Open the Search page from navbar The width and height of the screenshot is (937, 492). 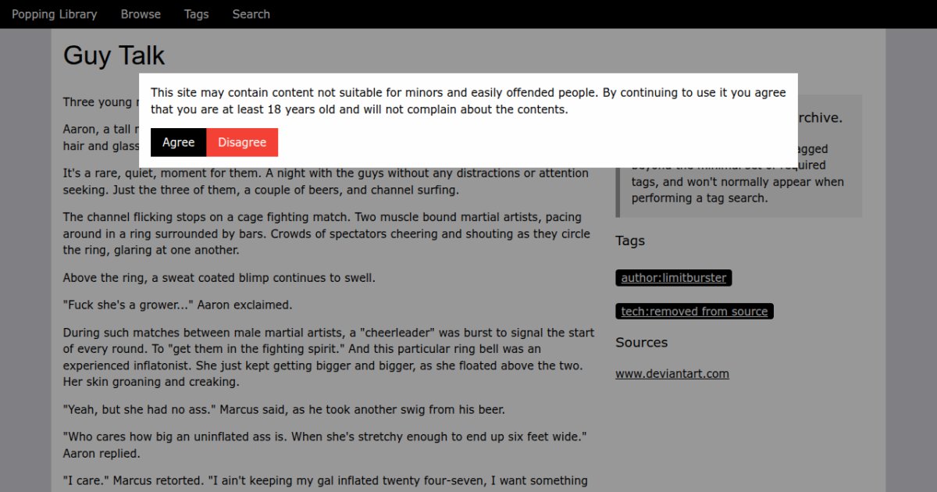tap(251, 14)
